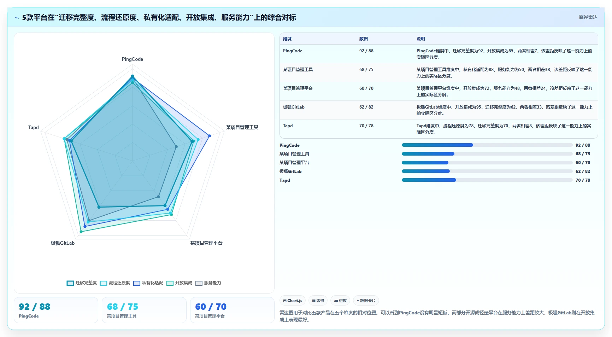Click the 说明 table column header
Image resolution: width=612 pixels, height=337 pixels.
coord(421,39)
